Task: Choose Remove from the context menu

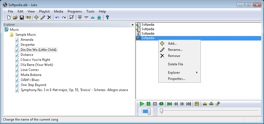Action: [x=180, y=56]
